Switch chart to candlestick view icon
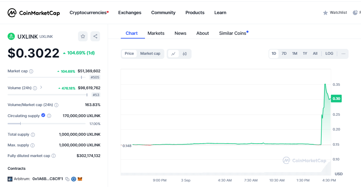 pyautogui.click(x=185, y=54)
